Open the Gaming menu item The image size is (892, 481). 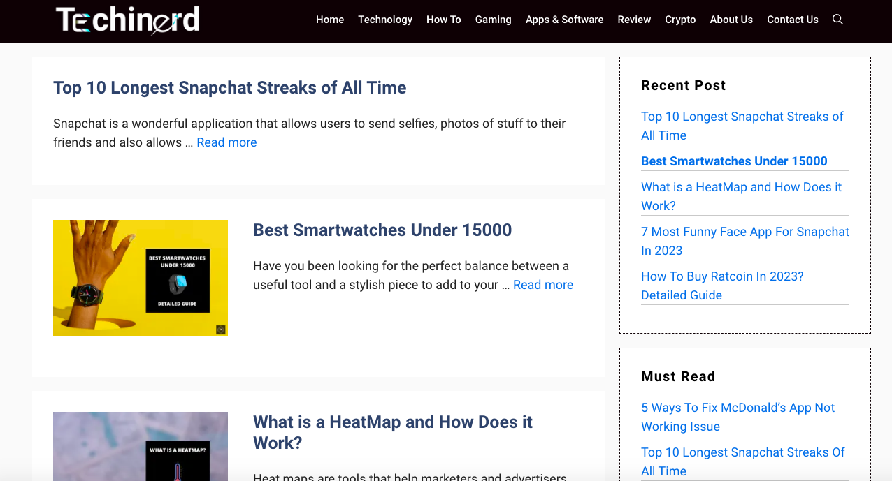(494, 20)
